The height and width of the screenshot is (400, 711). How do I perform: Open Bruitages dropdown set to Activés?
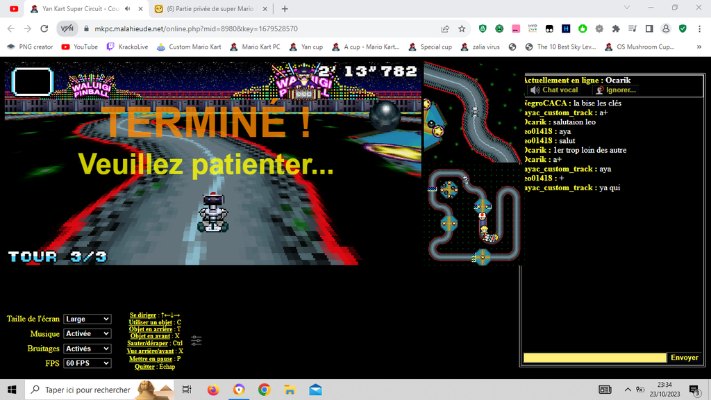[x=87, y=349]
